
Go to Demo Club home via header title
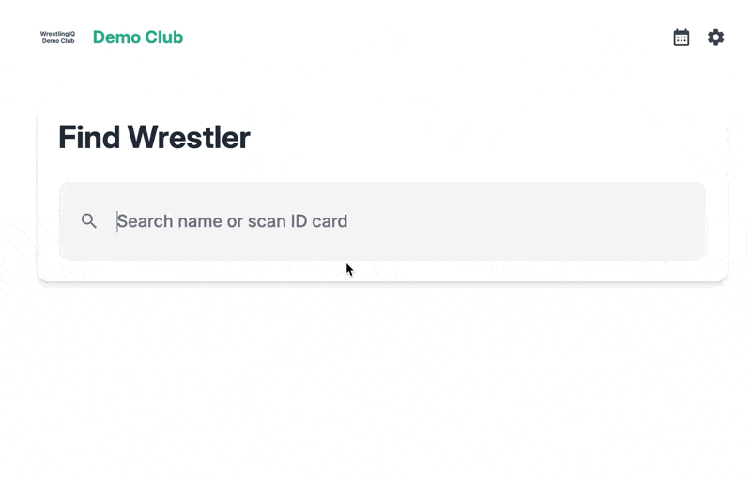(x=138, y=37)
